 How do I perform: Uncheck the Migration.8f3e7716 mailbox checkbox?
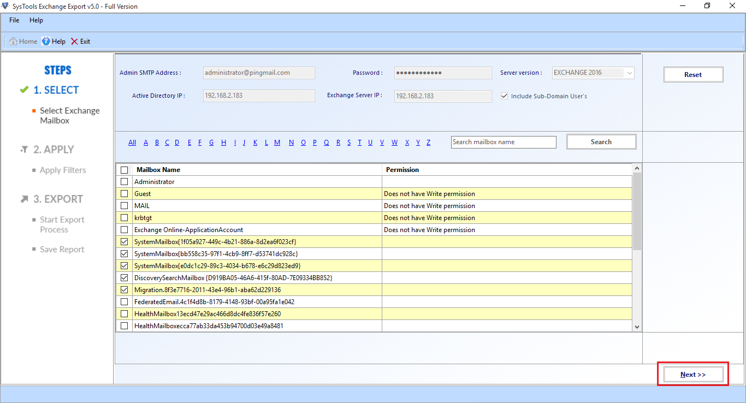124,290
